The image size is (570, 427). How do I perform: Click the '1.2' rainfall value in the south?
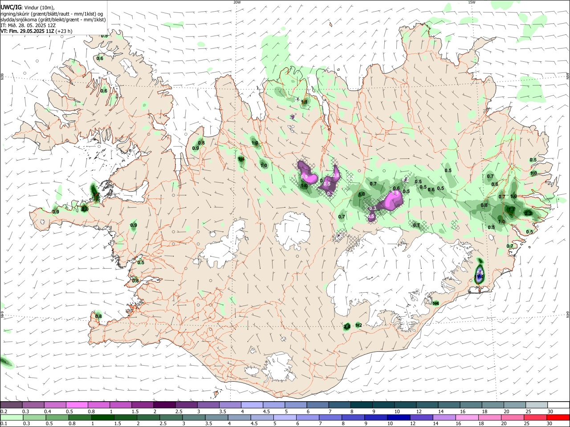(359, 325)
